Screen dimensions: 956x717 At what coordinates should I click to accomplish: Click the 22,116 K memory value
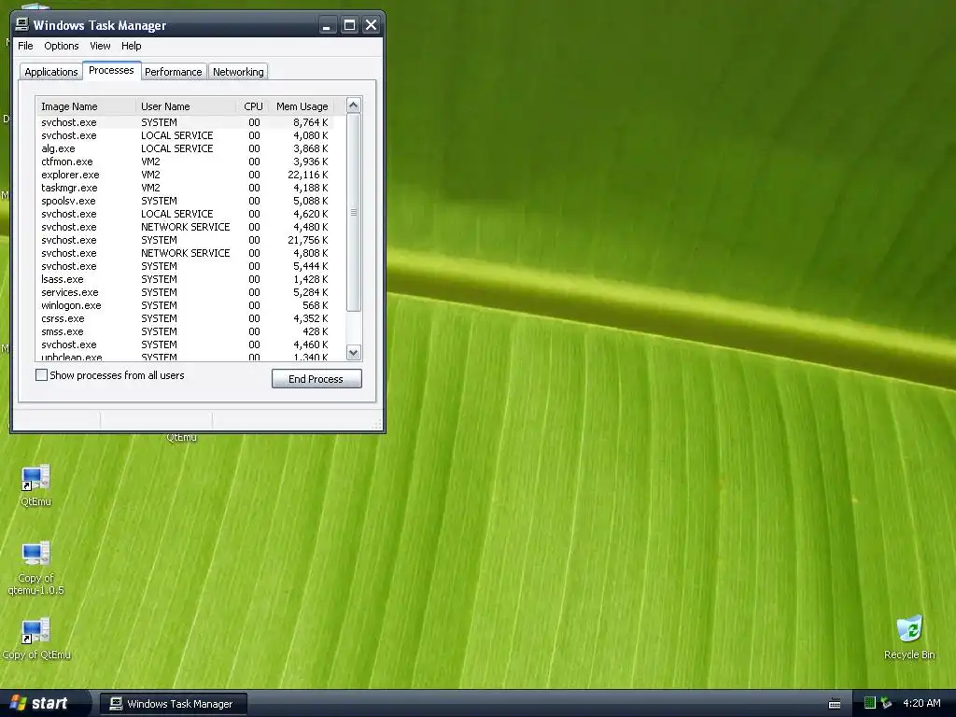(308, 175)
